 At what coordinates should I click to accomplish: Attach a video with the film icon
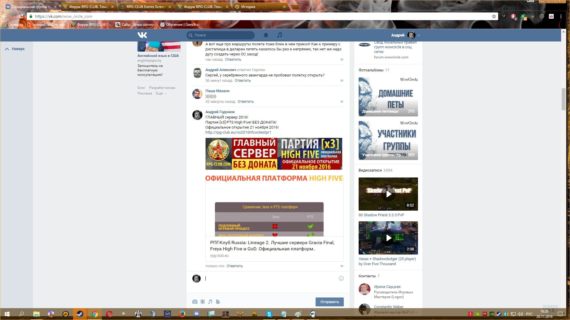[202, 302]
